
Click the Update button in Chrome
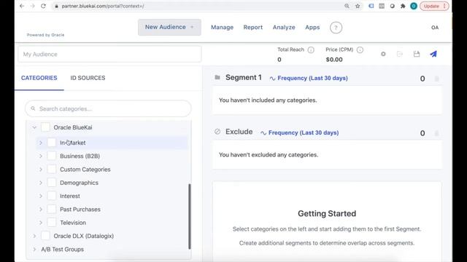(434, 6)
